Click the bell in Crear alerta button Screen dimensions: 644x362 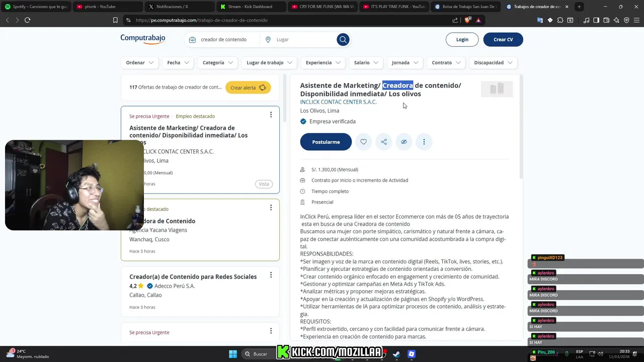coord(262,87)
